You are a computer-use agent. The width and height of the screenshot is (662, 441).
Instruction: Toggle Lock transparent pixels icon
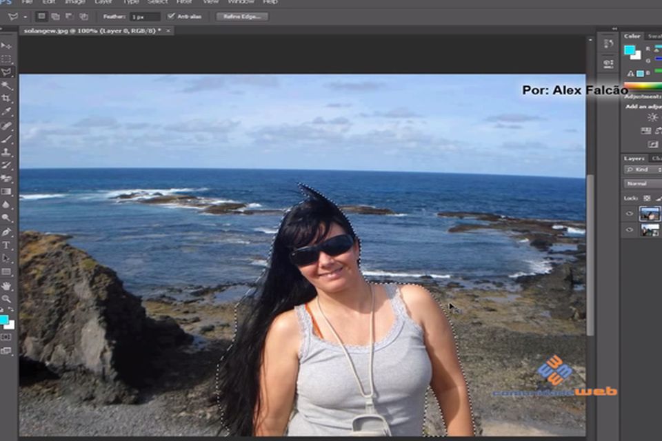point(646,198)
